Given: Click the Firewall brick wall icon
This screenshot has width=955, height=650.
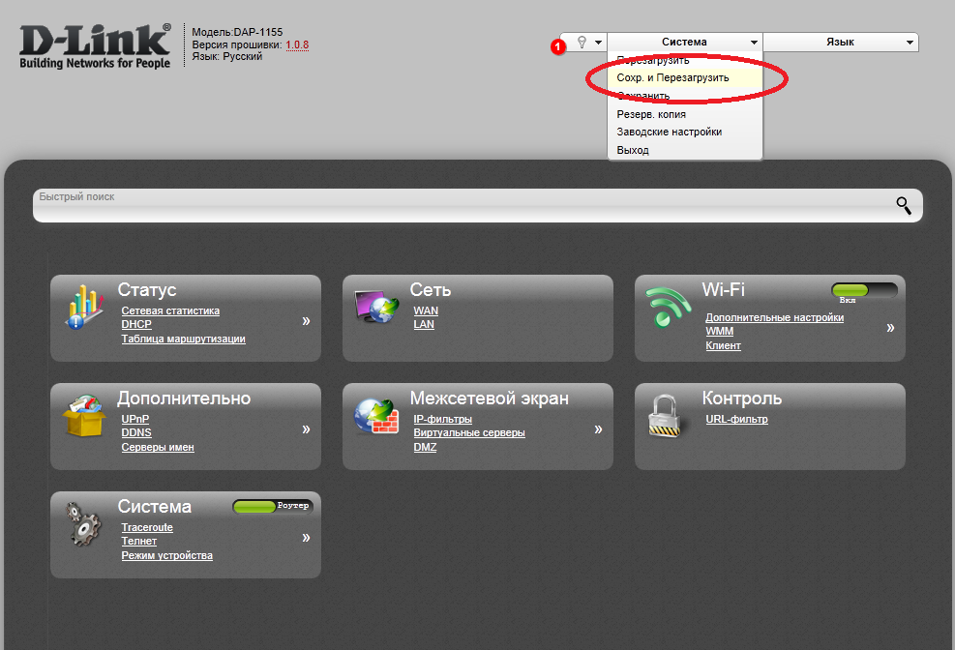Looking at the screenshot, I should [x=375, y=416].
